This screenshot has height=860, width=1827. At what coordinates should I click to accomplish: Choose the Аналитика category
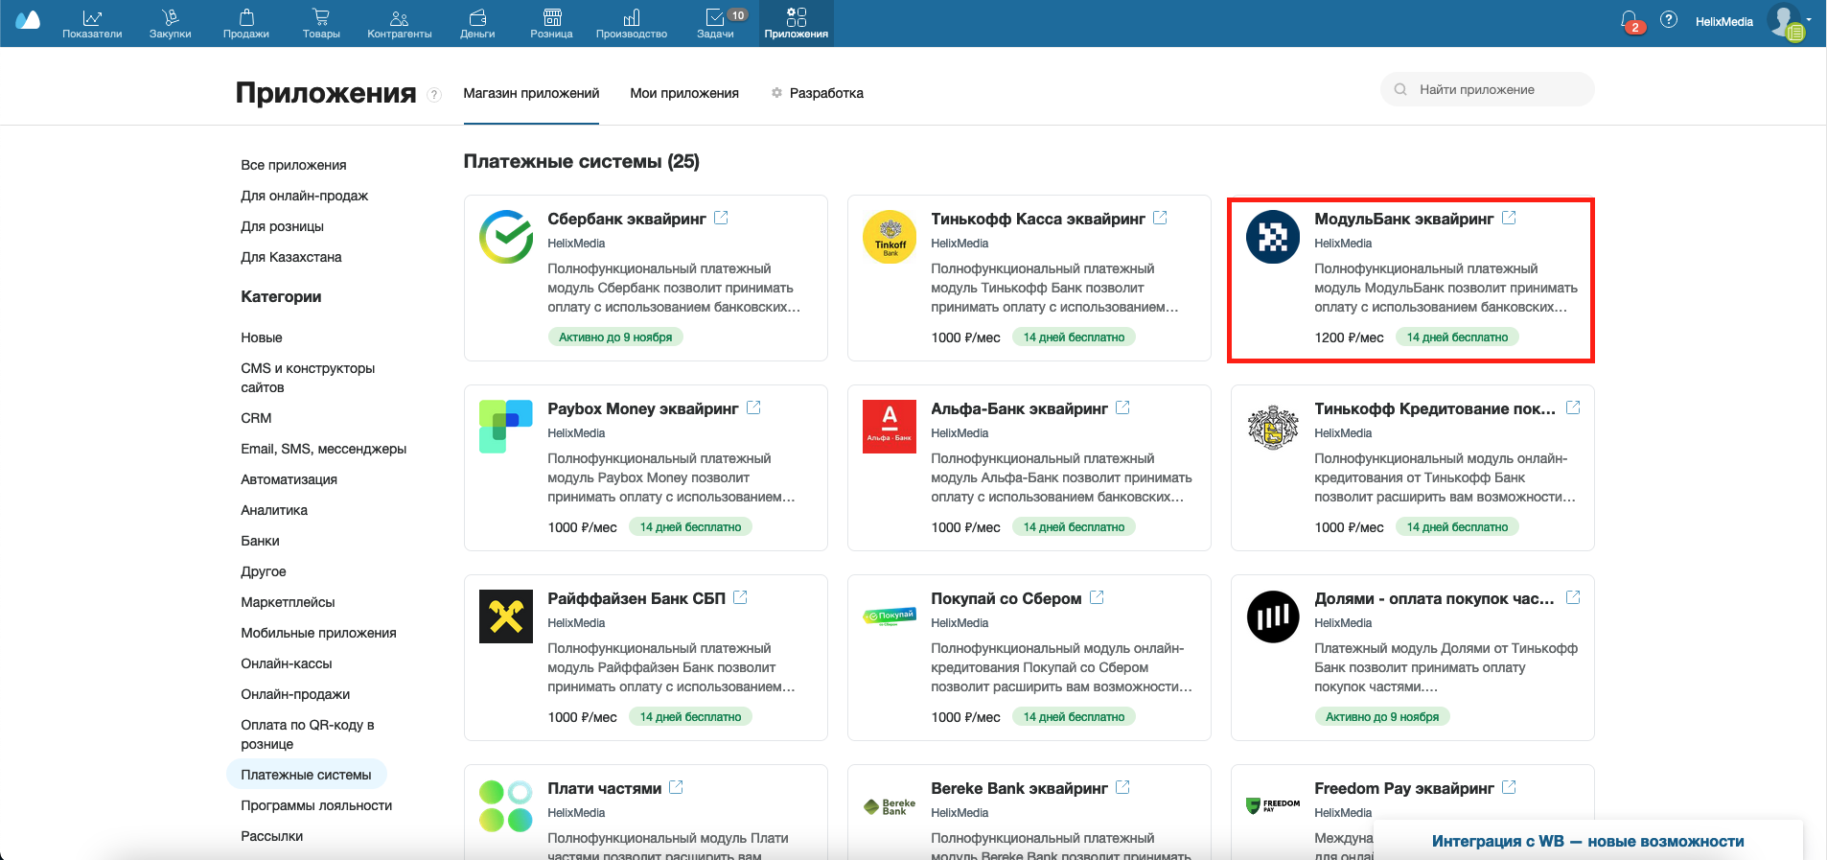274,510
